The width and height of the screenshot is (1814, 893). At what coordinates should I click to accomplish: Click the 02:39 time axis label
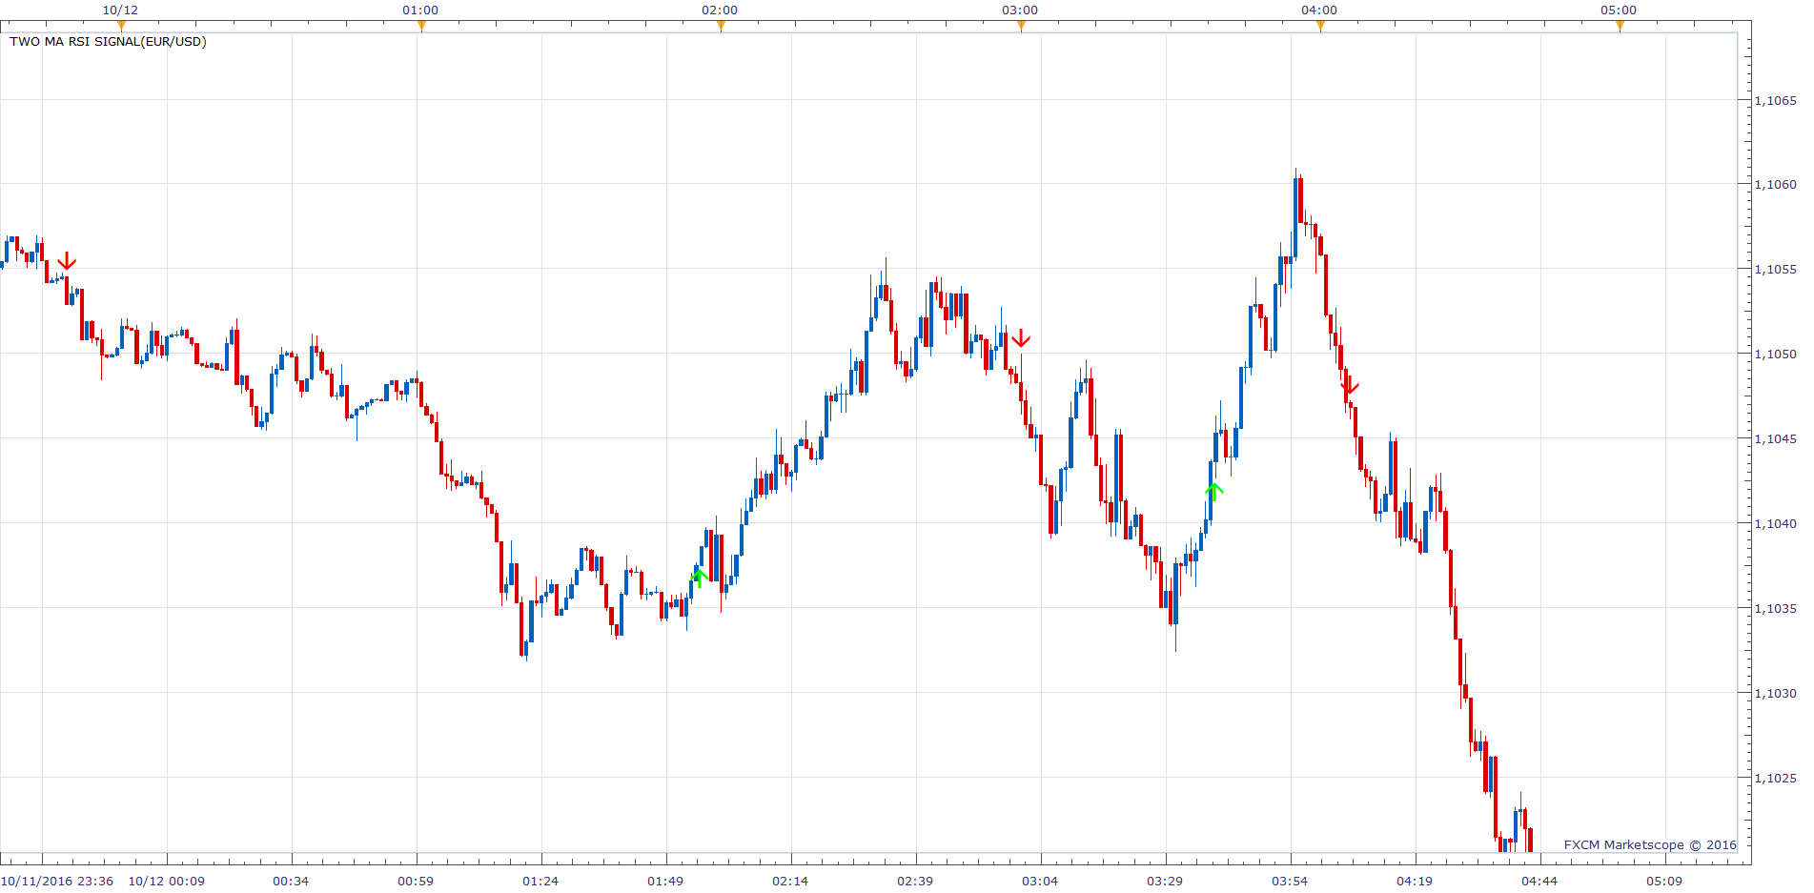pos(915,881)
